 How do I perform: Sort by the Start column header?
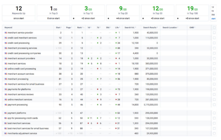tap(58, 27)
